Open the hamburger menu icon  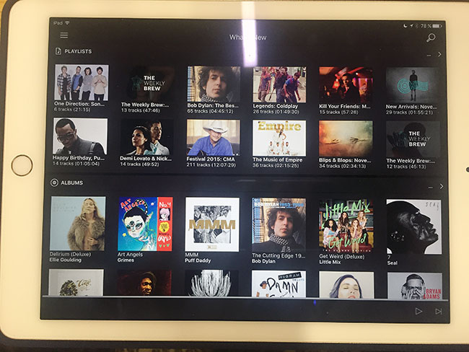[x=64, y=35]
